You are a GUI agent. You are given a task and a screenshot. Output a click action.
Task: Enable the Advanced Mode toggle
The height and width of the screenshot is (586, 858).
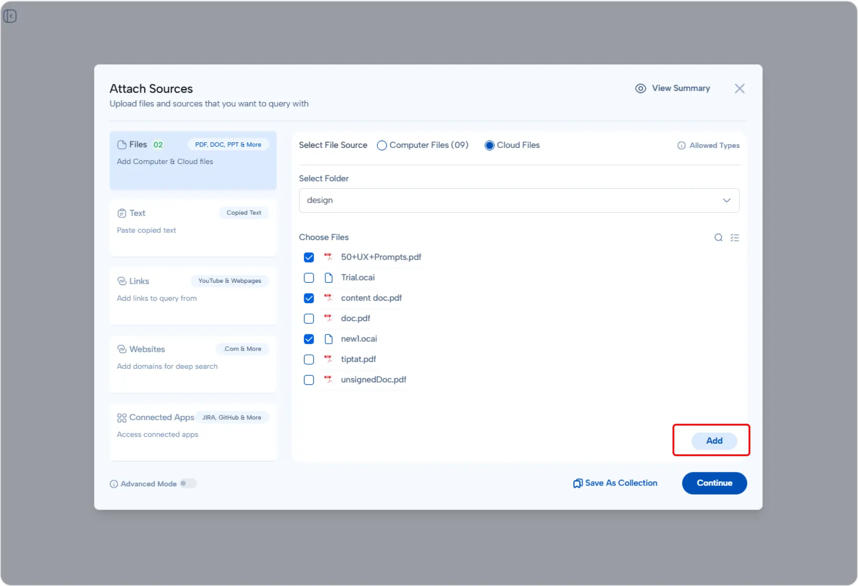(x=188, y=483)
